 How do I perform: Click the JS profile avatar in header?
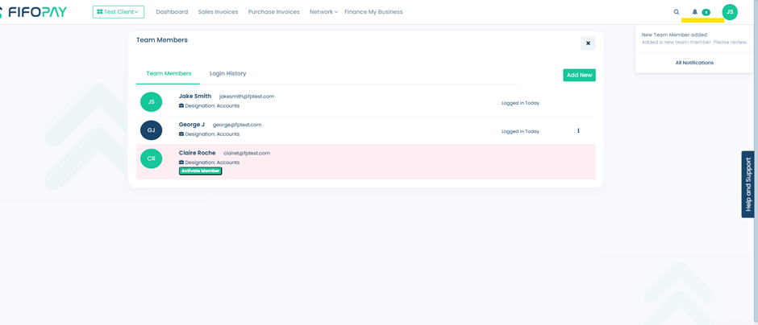pyautogui.click(x=730, y=12)
